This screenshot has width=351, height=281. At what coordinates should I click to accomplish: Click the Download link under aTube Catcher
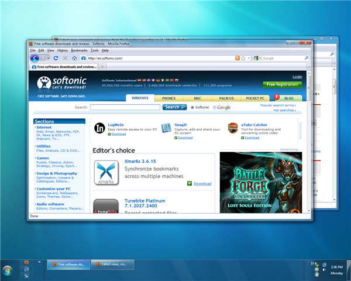pos(252,138)
